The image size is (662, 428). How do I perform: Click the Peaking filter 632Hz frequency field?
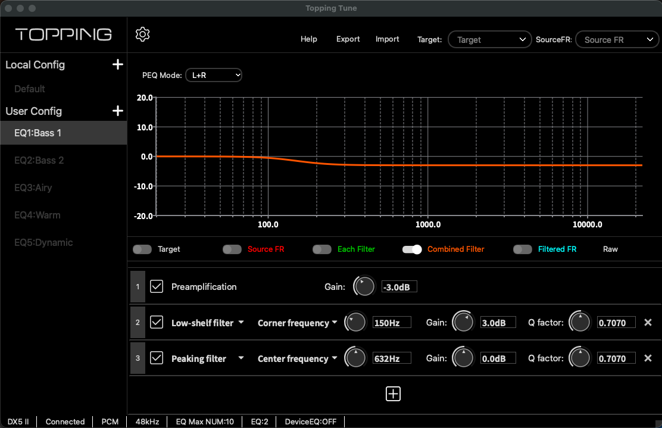(x=391, y=358)
